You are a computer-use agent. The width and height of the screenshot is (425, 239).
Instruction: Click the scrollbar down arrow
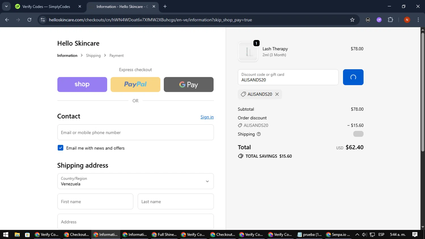(x=422, y=227)
